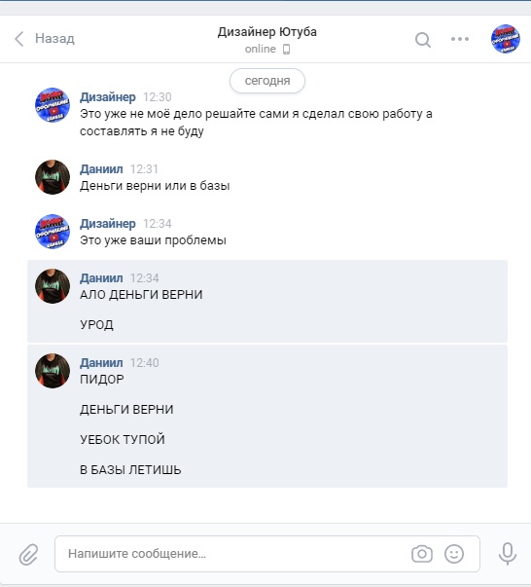Open Дизайнер name at 12:30 message

point(108,97)
